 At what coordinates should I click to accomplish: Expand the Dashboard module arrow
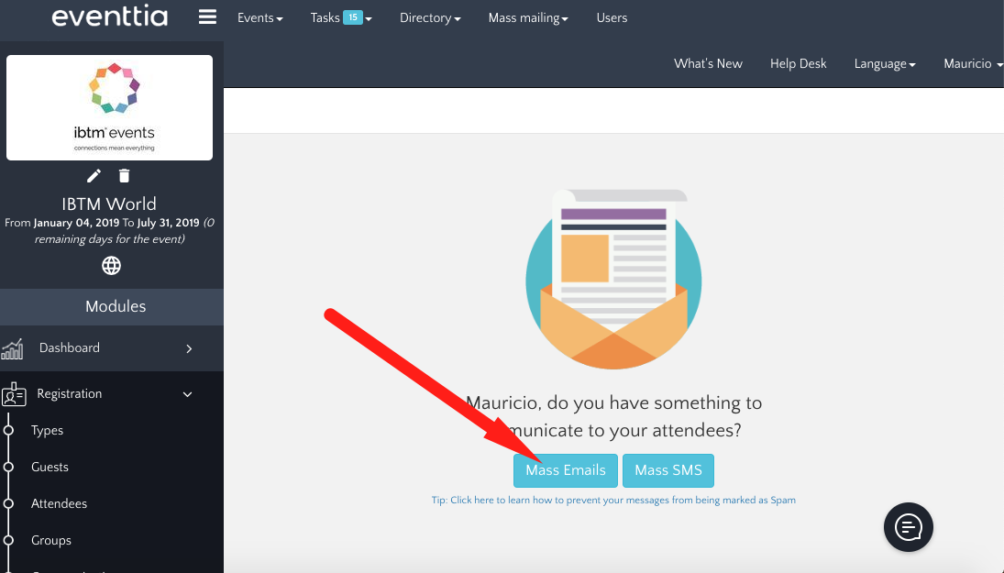[x=189, y=348]
